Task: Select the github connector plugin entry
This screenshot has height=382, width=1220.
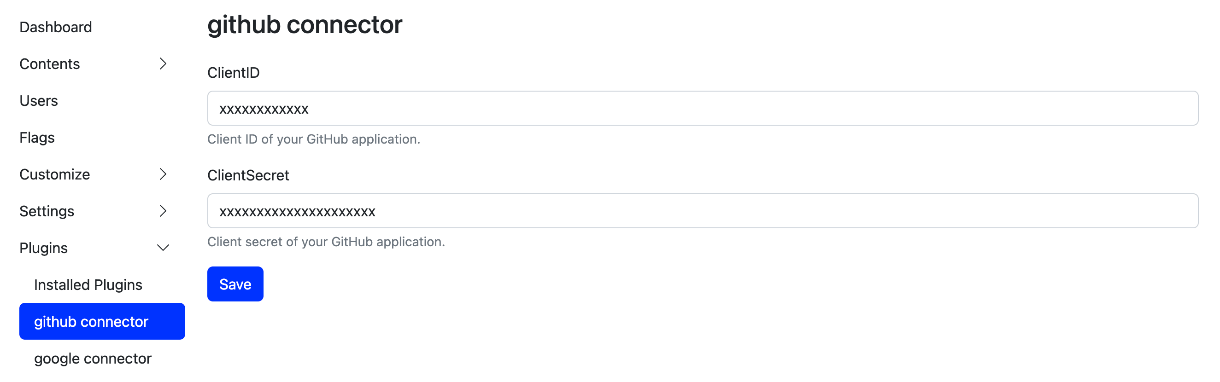Action: tap(90, 321)
